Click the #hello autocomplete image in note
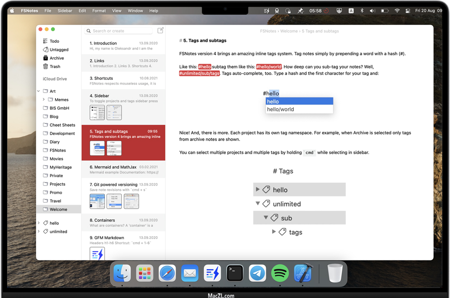The height and width of the screenshot is (298, 450). pos(298,102)
